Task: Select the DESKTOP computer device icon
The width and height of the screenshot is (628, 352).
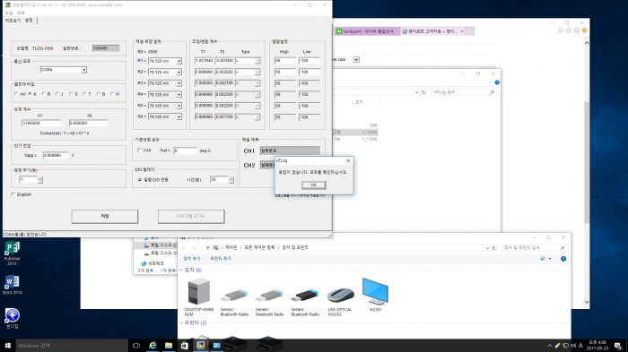Action: click(199, 298)
